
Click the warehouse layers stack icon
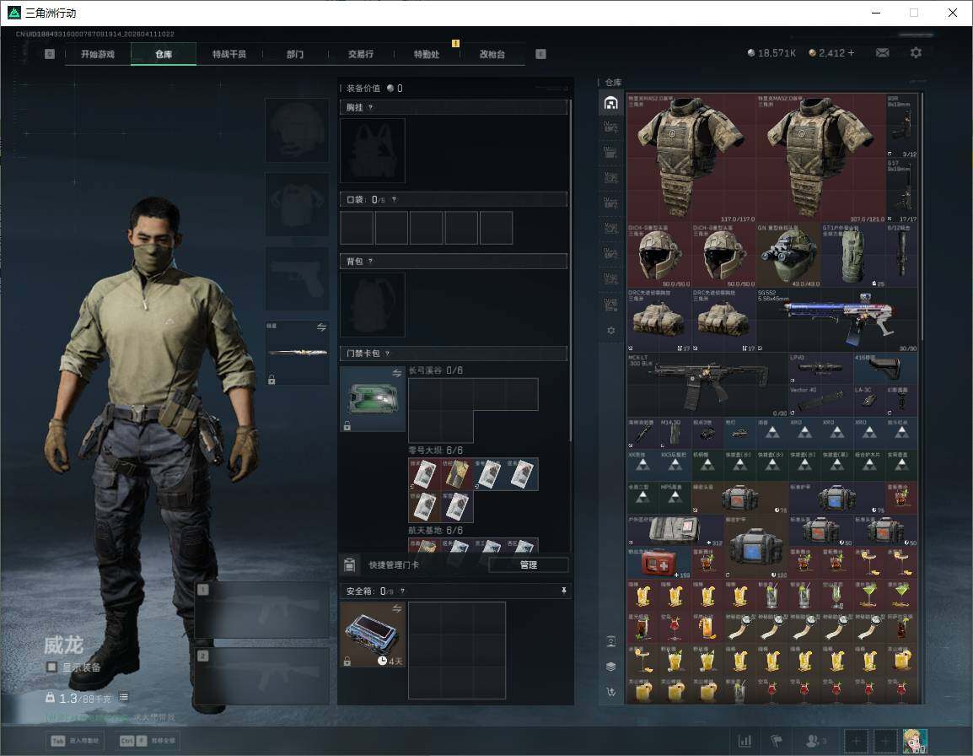(610, 667)
